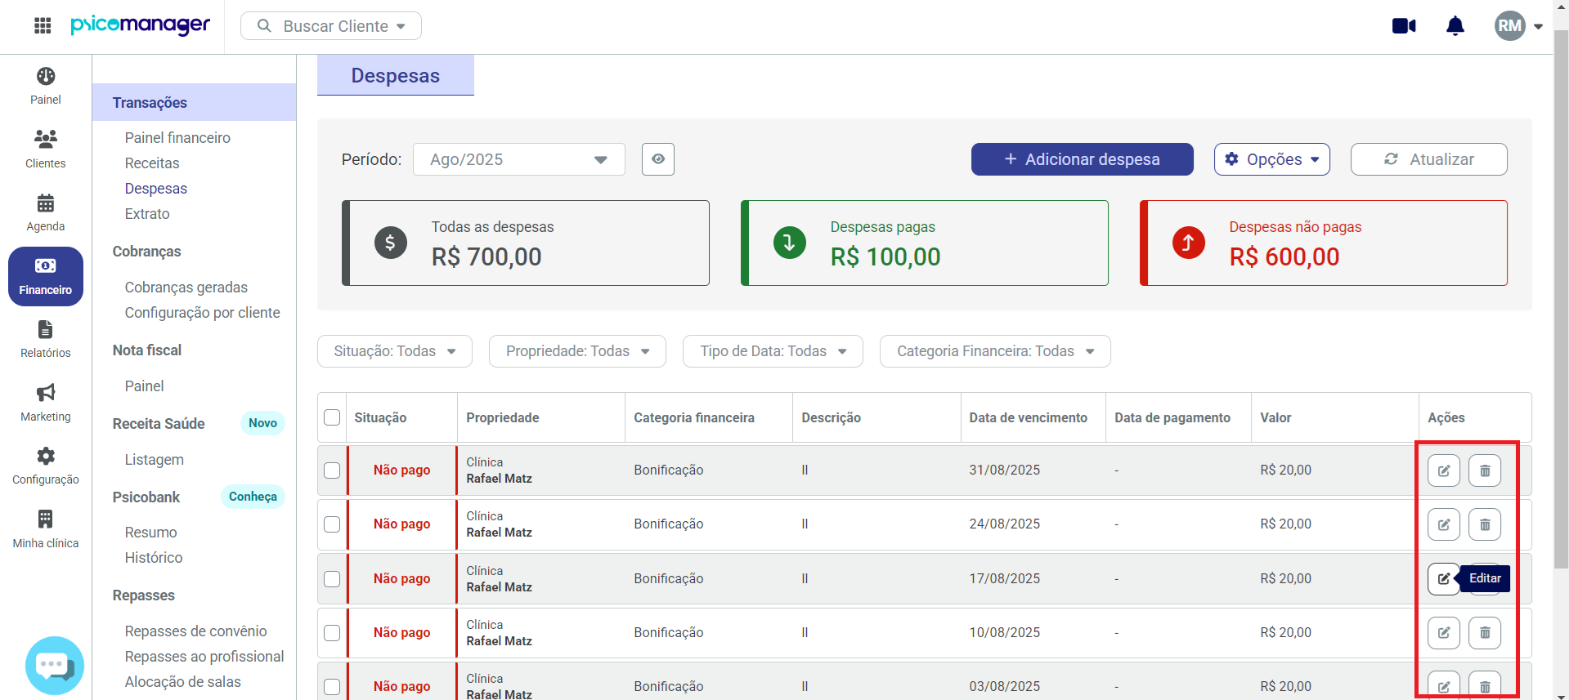Open Repasses de convênio link
The height and width of the screenshot is (700, 1569).
(x=196, y=631)
